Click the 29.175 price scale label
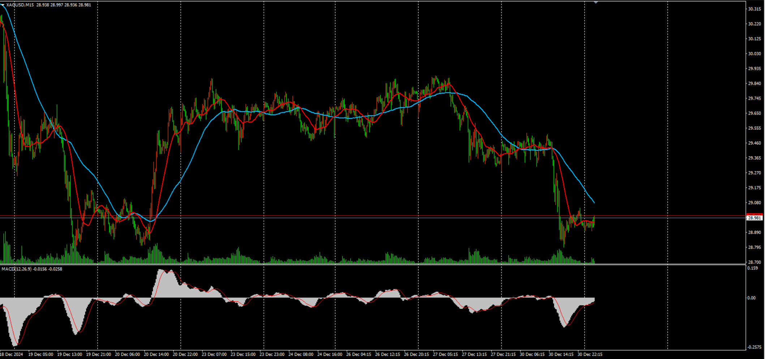765x359 pixels. coord(755,188)
